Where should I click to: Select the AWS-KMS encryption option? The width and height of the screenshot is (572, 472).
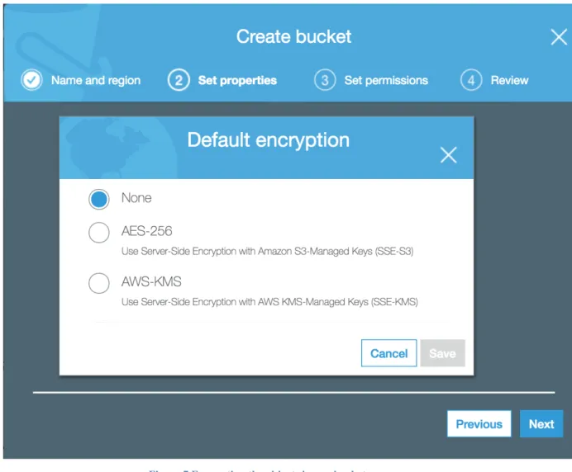99,283
